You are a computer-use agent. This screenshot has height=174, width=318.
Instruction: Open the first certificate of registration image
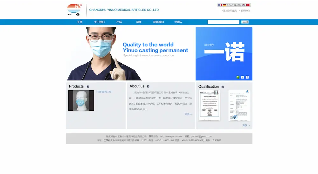(209, 106)
